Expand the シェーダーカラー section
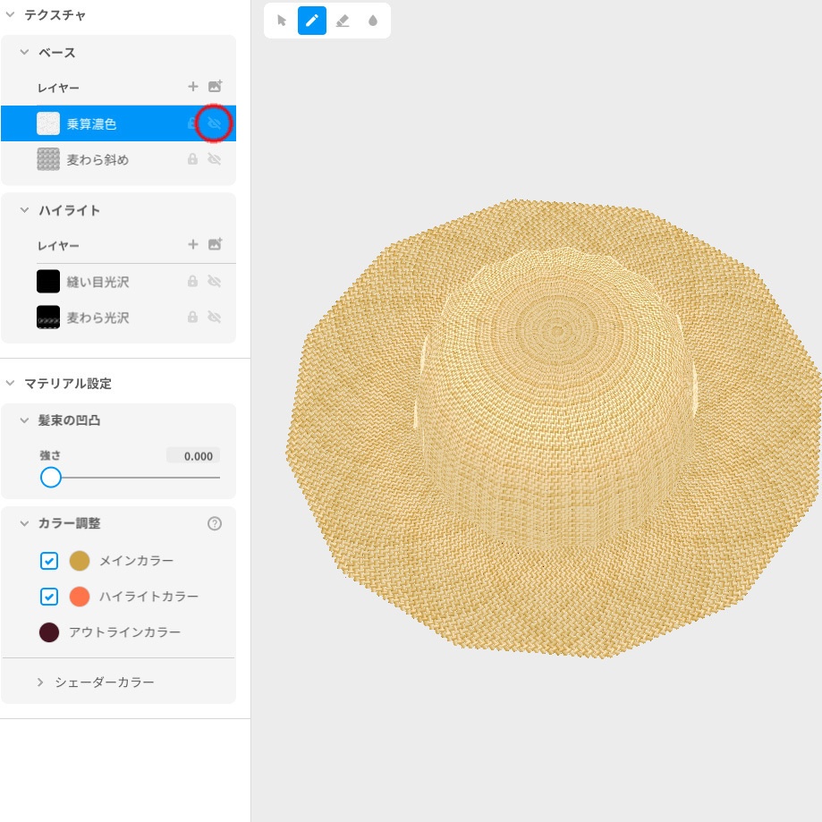 (40, 682)
